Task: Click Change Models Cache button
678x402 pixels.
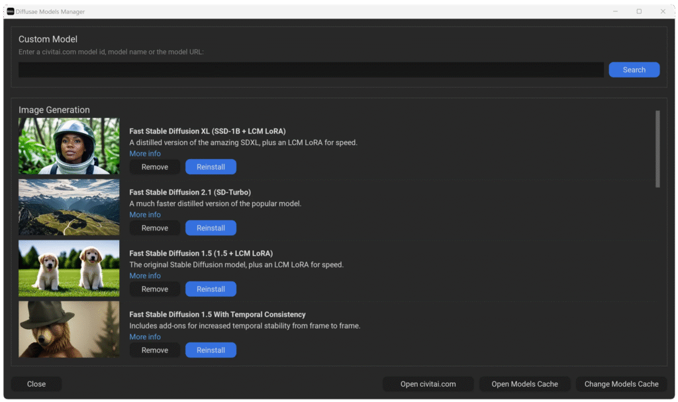Action: point(621,384)
